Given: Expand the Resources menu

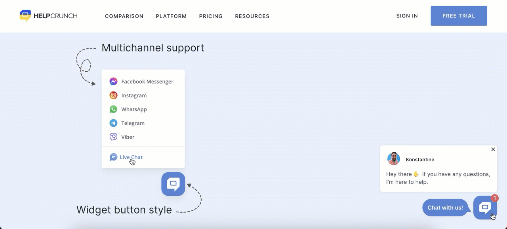Looking at the screenshot, I should 252,16.
